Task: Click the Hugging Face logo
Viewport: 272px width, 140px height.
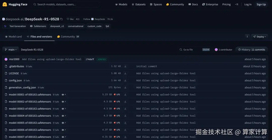Action: point(15,4)
